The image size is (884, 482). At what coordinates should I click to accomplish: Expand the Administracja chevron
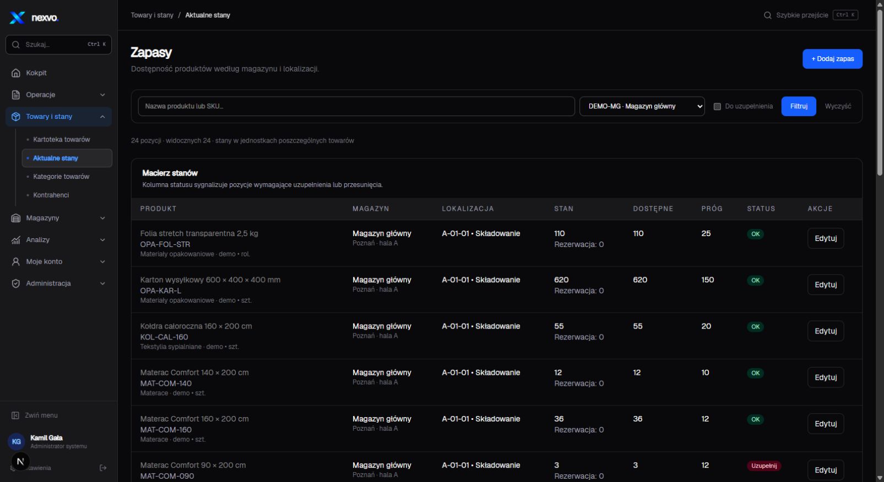pos(102,283)
